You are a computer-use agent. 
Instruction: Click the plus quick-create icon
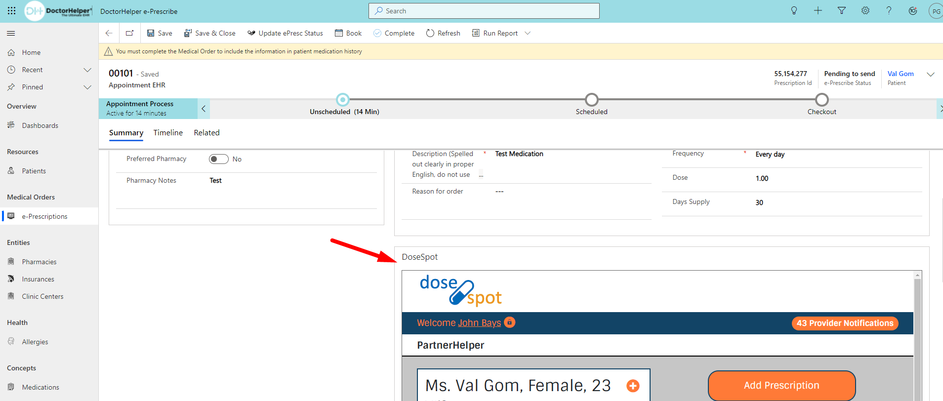[x=818, y=11]
